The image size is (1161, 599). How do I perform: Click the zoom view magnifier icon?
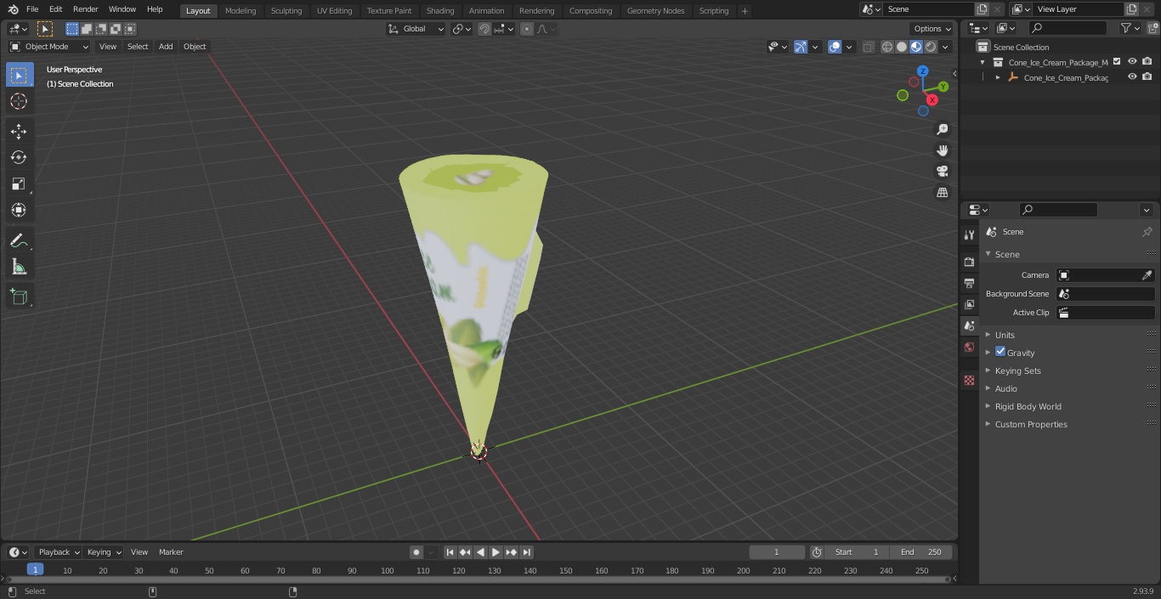[x=942, y=129]
